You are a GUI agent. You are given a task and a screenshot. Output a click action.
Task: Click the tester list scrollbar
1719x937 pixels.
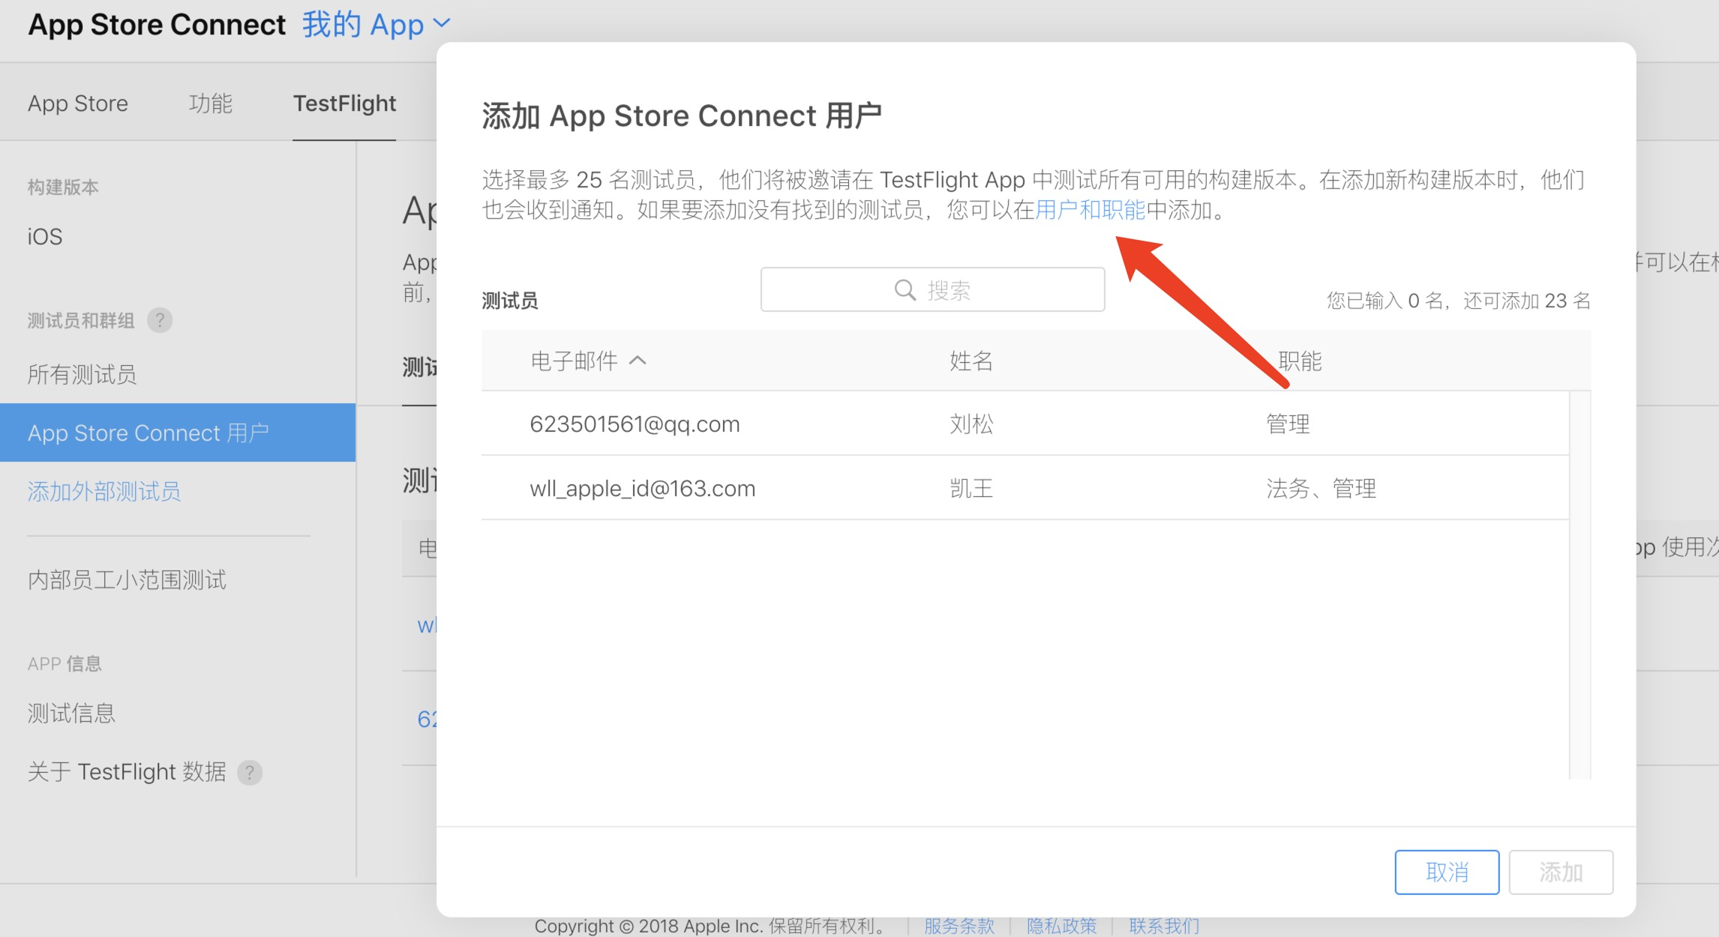point(1579,585)
